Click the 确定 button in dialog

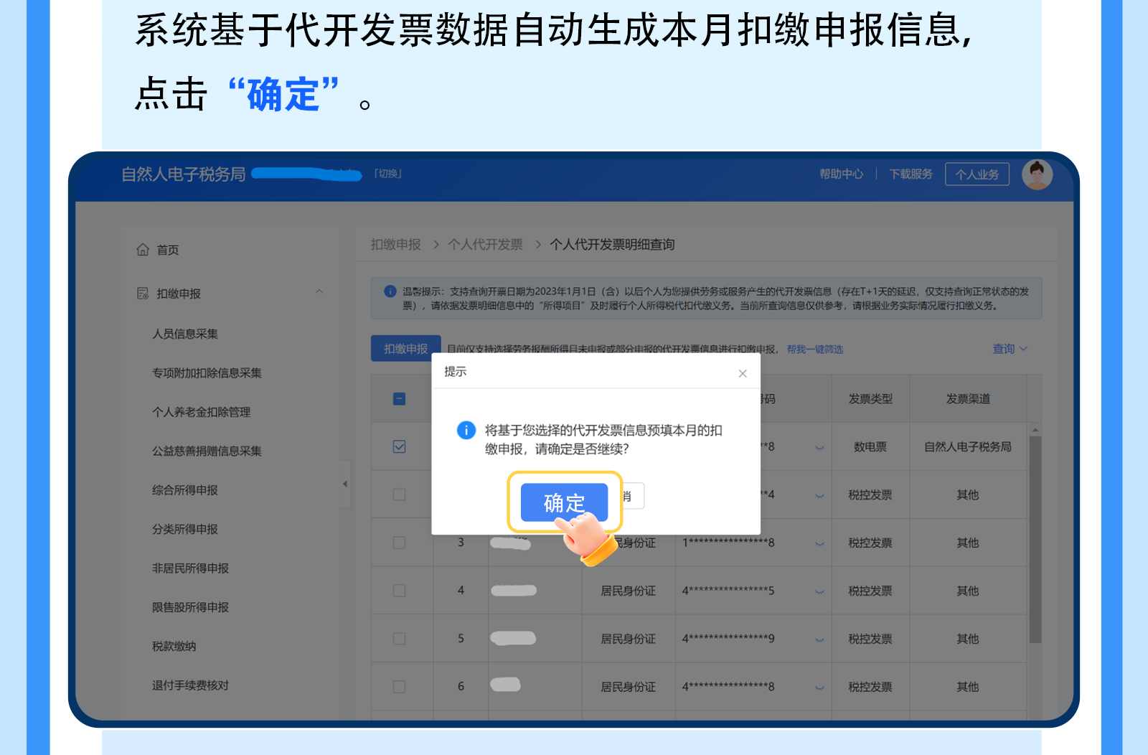[564, 502]
